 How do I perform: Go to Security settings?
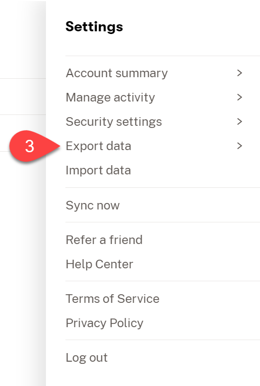pos(114,121)
